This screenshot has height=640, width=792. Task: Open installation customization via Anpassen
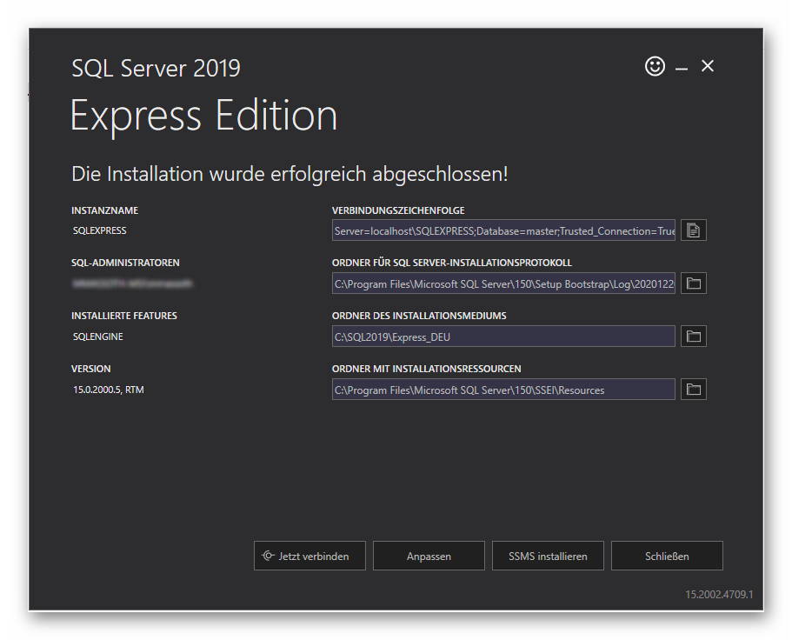pos(429,556)
